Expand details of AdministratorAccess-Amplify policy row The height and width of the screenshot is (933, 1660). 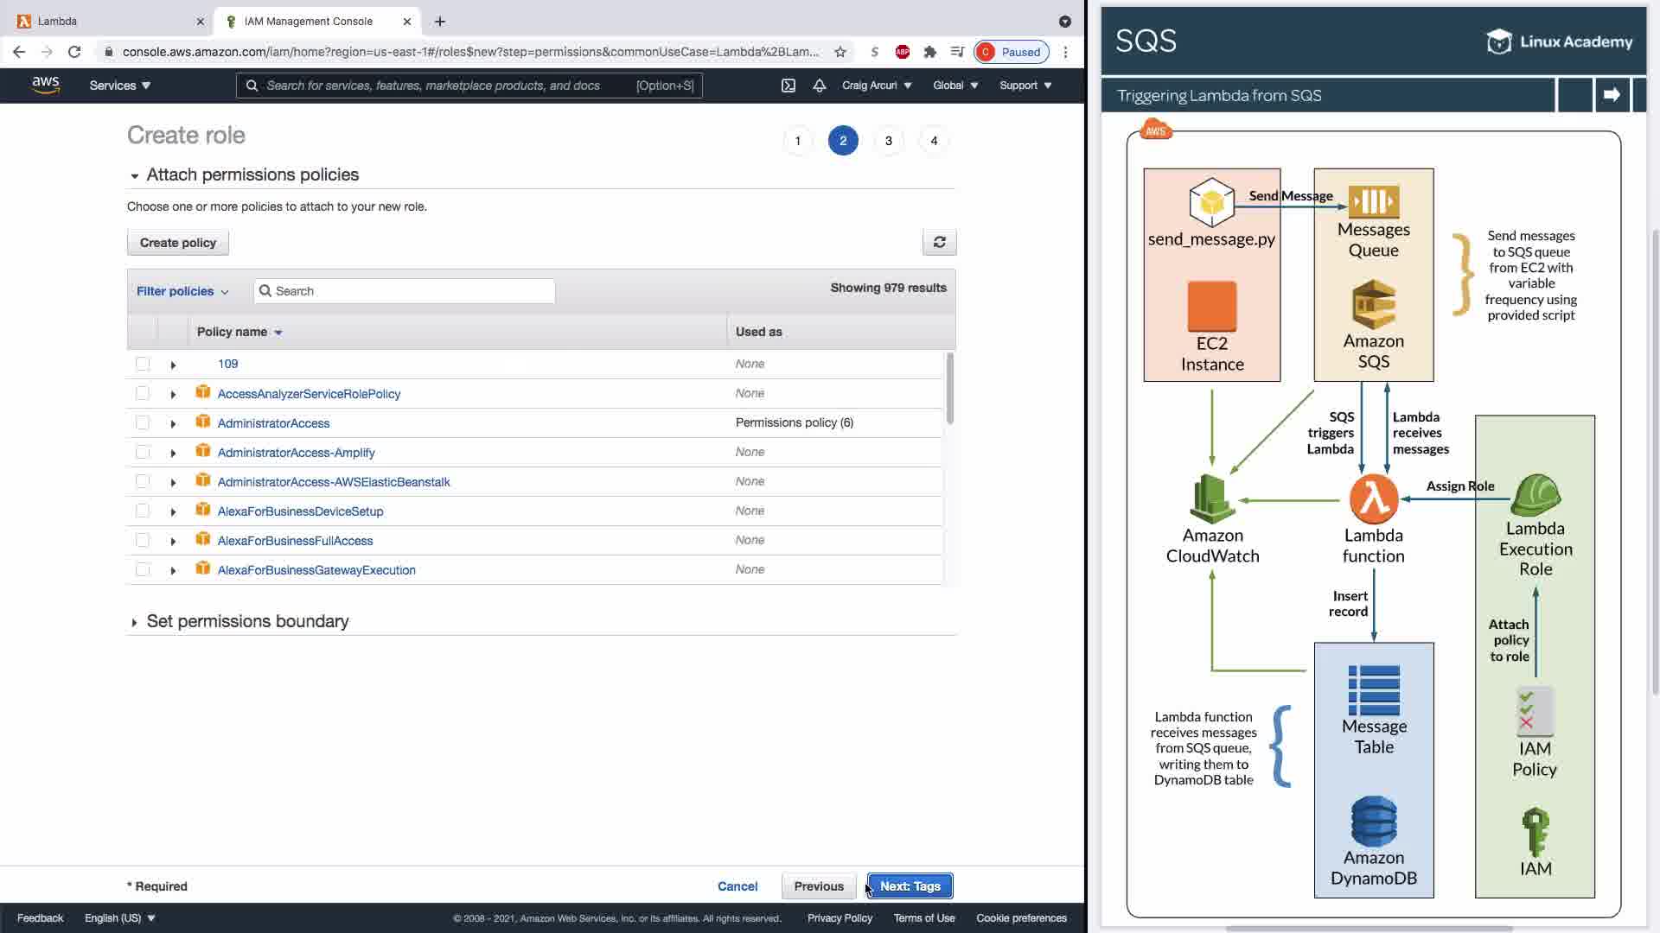click(x=173, y=454)
